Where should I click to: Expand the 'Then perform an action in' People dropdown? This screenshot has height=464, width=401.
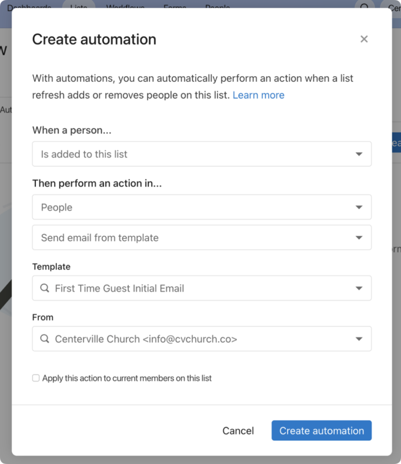(x=201, y=207)
